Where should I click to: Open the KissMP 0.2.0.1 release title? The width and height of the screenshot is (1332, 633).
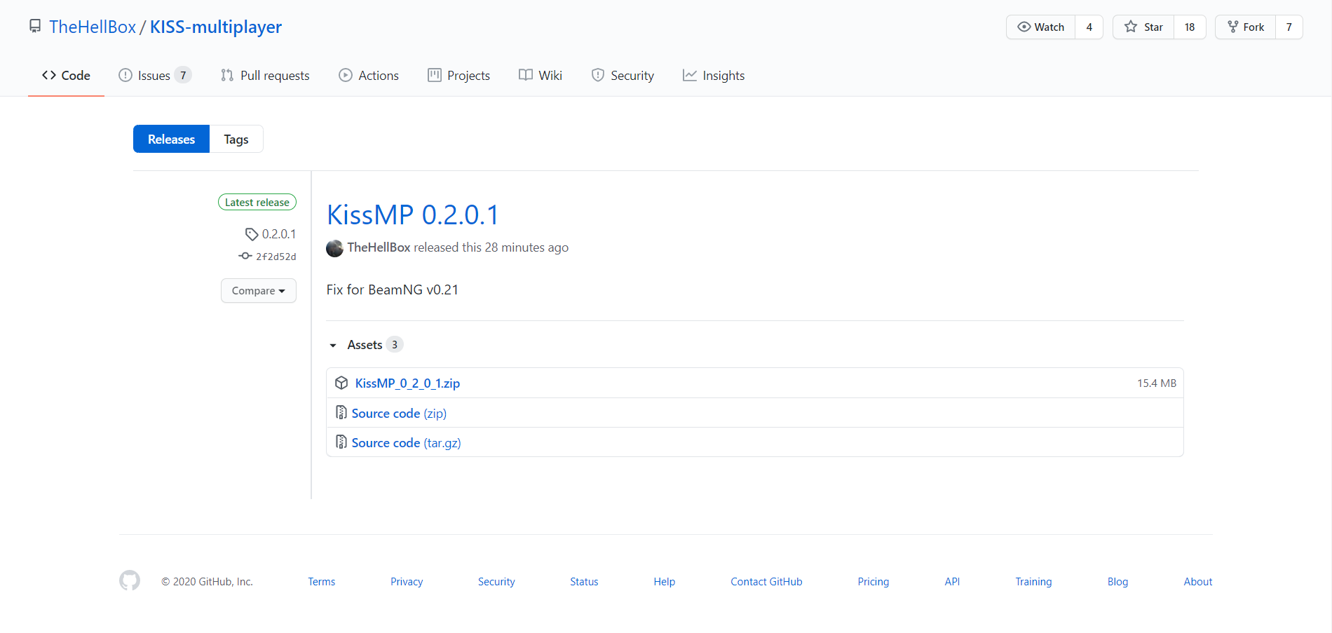pyautogui.click(x=413, y=215)
